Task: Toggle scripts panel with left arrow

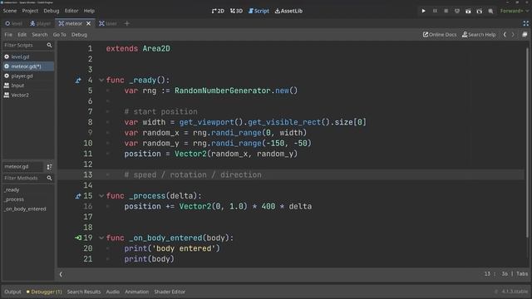Action: pyautogui.click(x=61, y=274)
